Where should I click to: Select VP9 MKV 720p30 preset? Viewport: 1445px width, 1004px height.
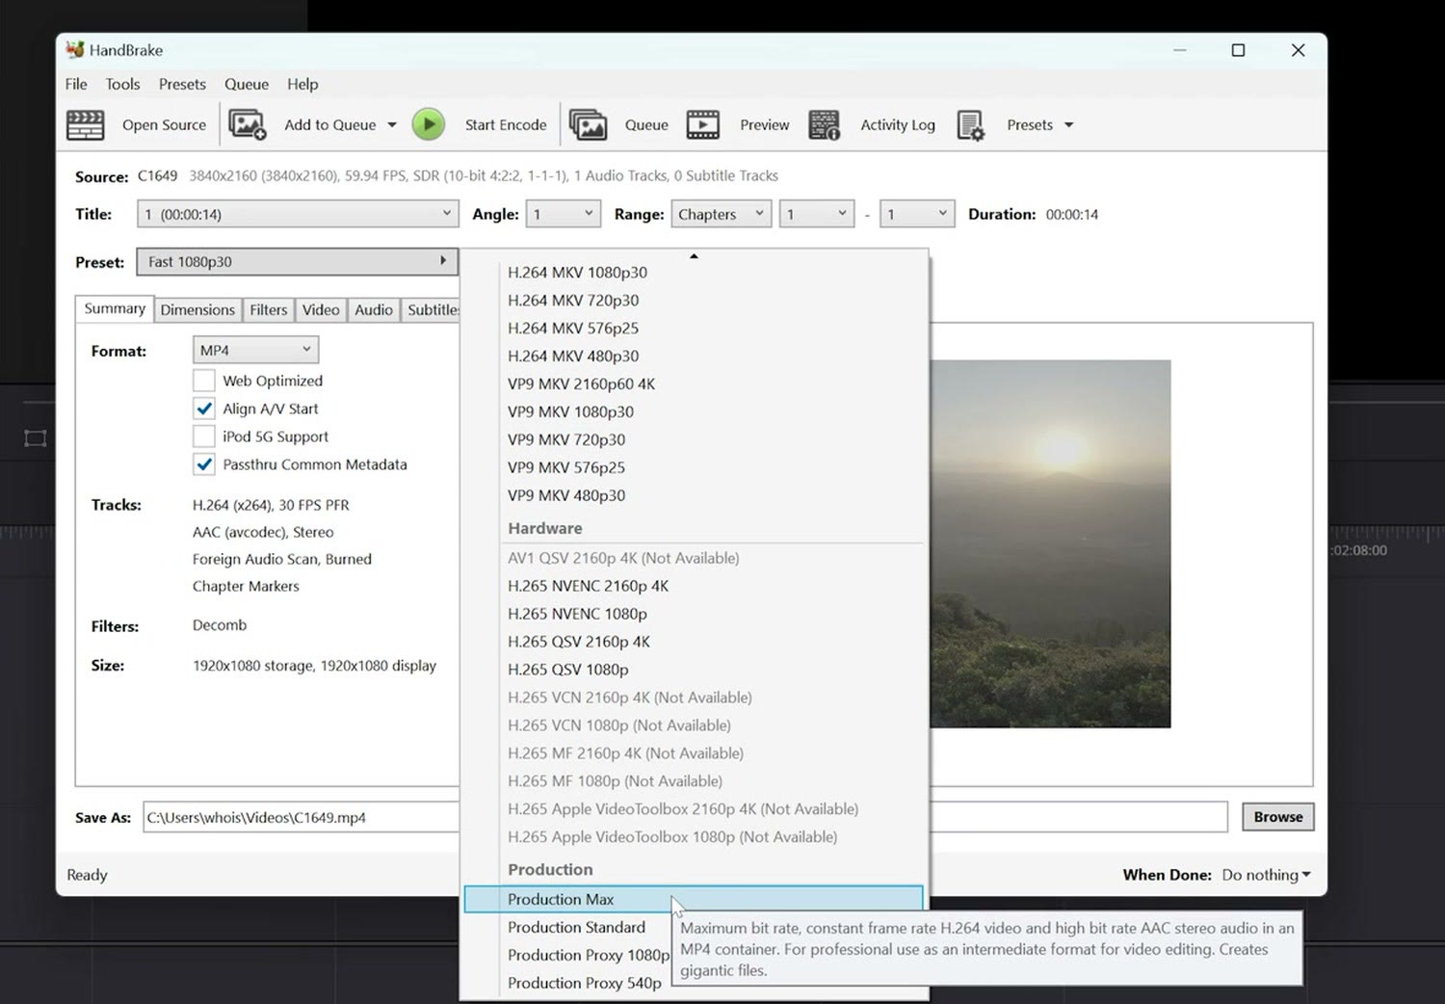tap(694, 439)
